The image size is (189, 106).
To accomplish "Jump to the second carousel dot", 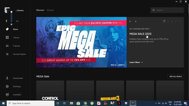I will click(168, 21).
